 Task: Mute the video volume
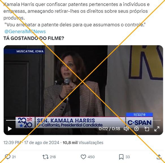(126, 129)
